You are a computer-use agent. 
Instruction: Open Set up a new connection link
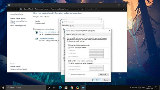click(49, 32)
